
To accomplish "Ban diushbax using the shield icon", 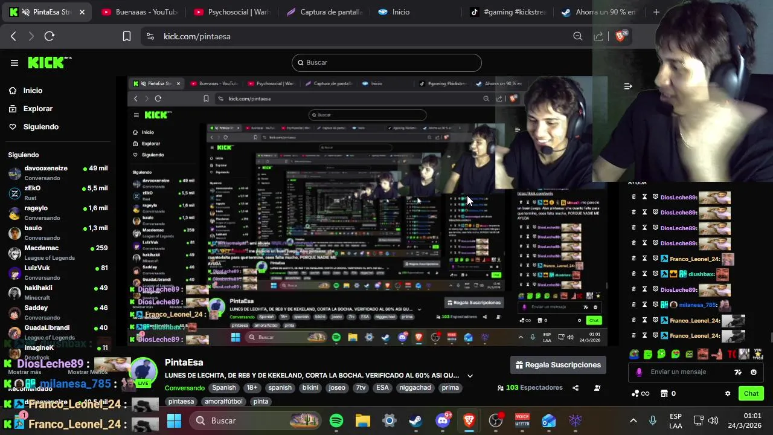I will click(655, 274).
